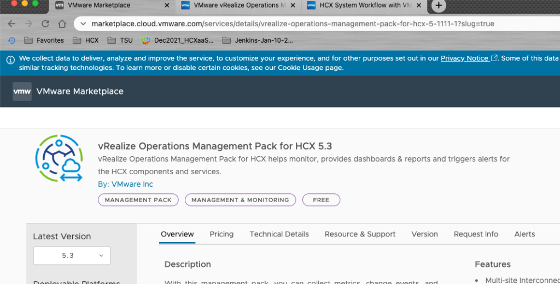This screenshot has width=560, height=284.
Task: Open the Favorites bookmarks folder
Action: [44, 40]
